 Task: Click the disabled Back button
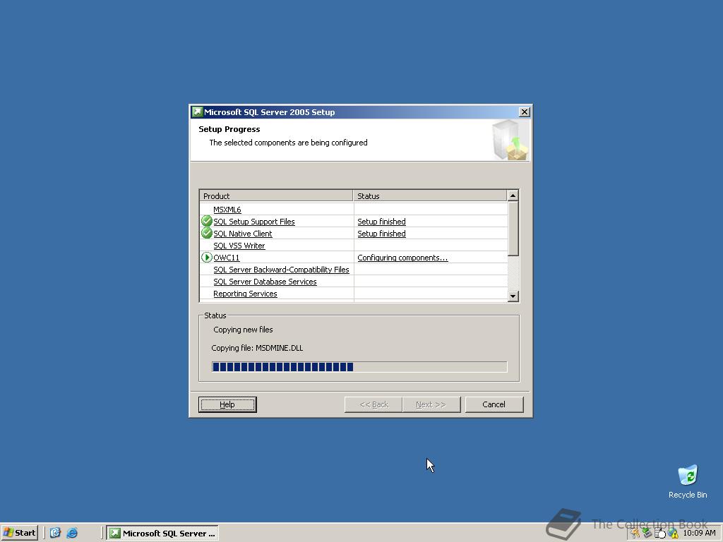click(374, 404)
